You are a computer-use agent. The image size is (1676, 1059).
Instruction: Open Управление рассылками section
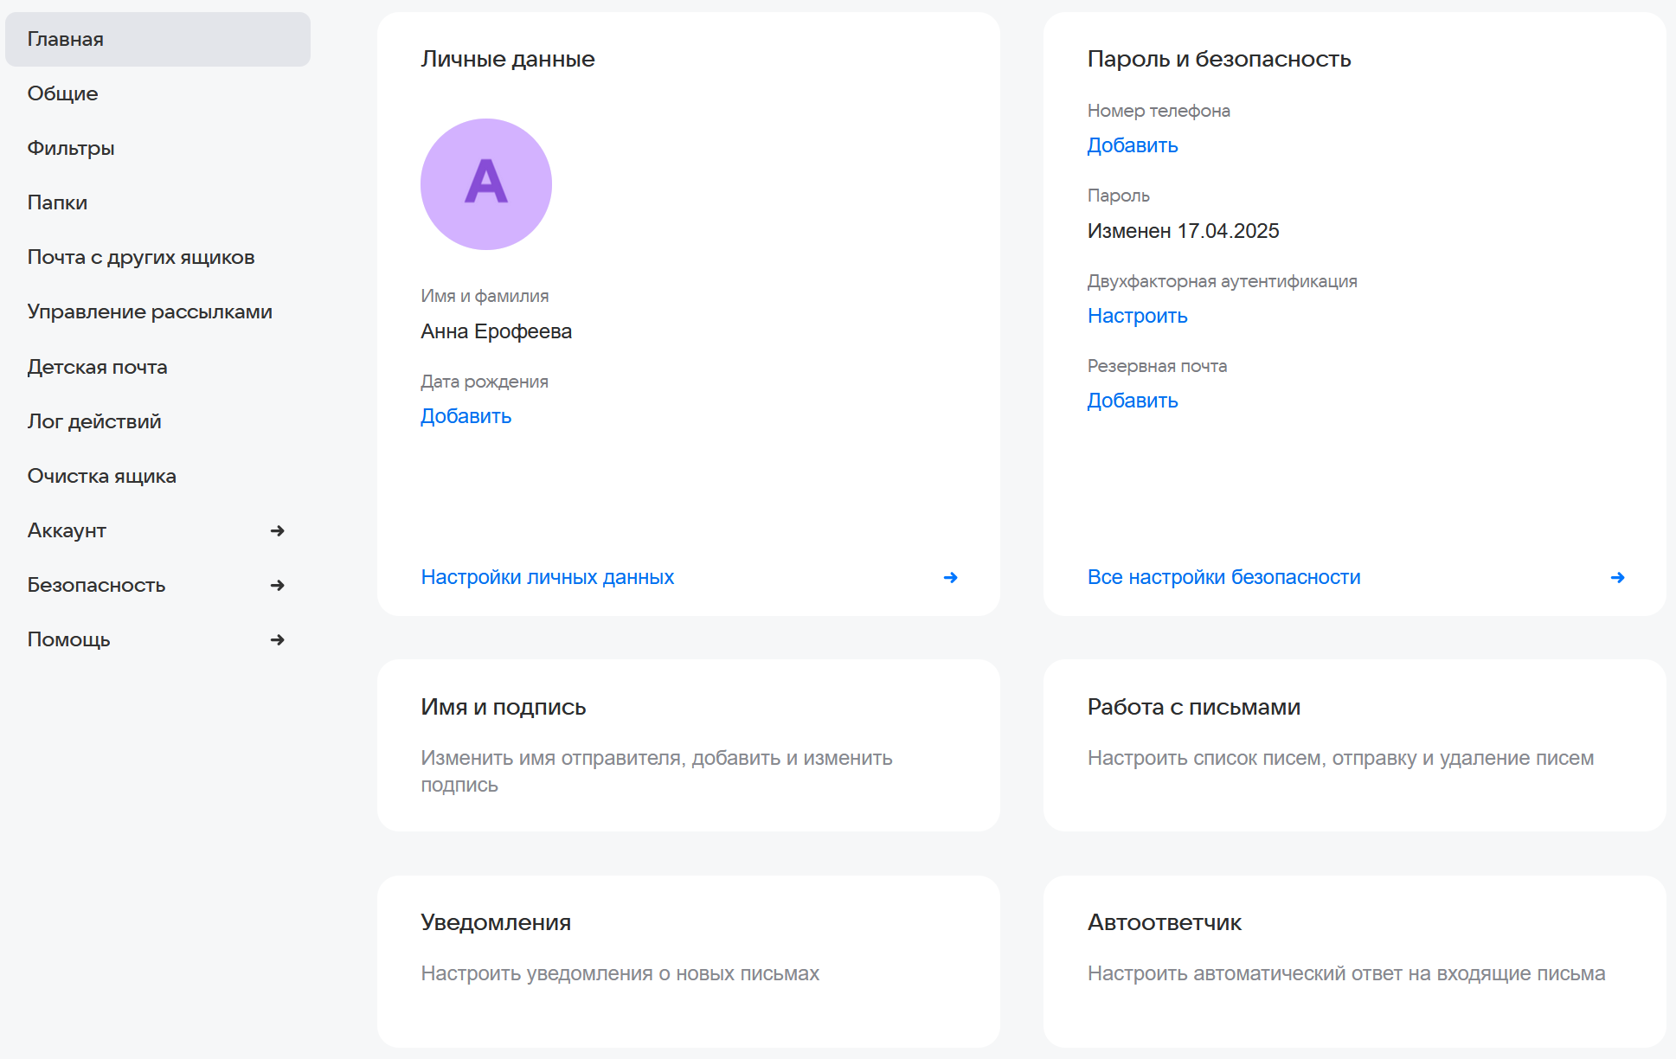pos(150,311)
